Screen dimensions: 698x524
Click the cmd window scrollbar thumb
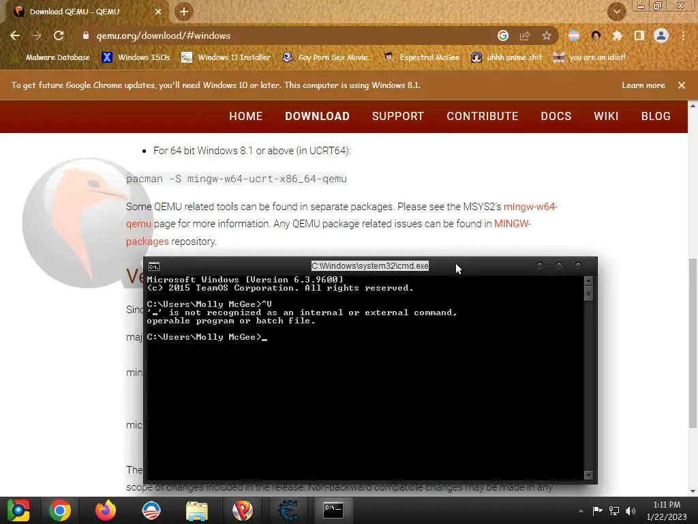(x=588, y=294)
